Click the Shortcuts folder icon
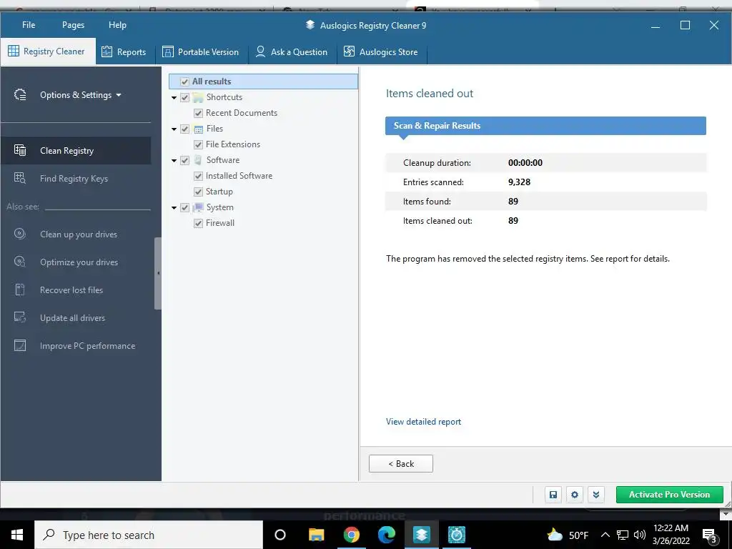 coord(199,97)
